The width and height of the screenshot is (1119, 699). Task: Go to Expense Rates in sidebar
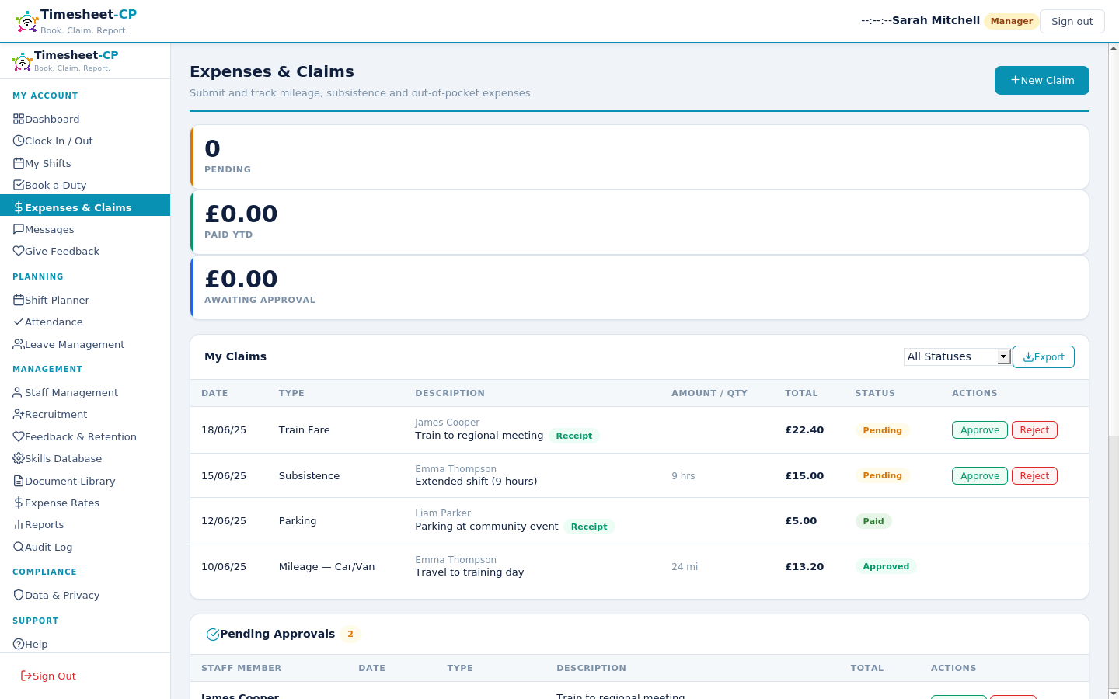(85, 503)
